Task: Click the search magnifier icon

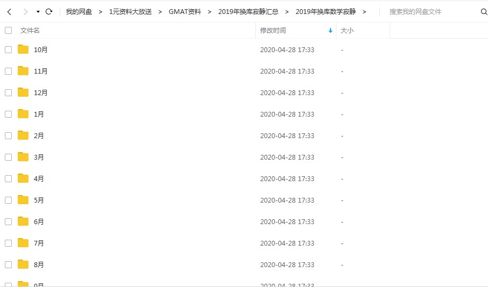Action: pyautogui.click(x=484, y=12)
